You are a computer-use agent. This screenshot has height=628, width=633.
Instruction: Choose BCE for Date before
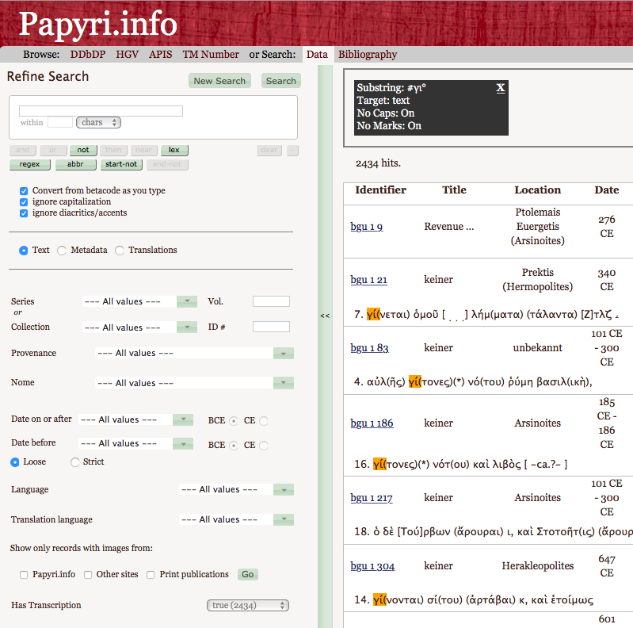(x=234, y=446)
